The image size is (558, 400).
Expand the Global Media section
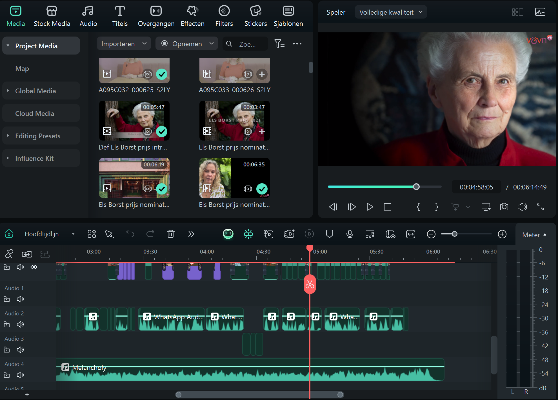tap(35, 91)
